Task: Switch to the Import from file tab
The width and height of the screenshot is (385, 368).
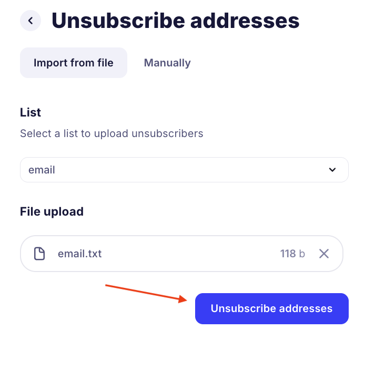Action: 74,63
